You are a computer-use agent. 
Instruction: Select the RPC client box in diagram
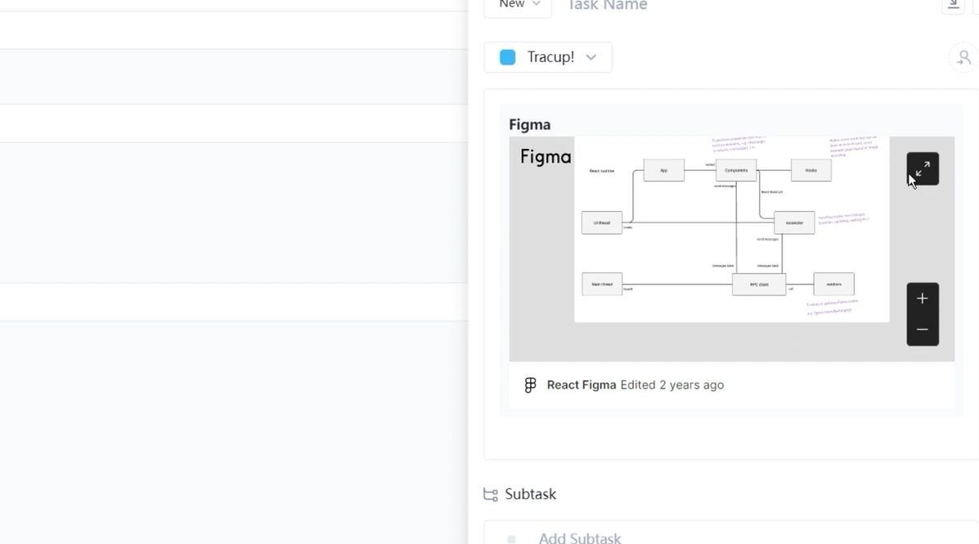[x=759, y=285]
